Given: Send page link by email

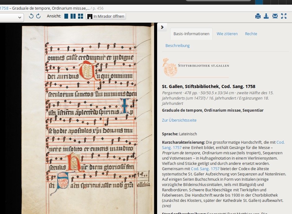Looking at the screenshot, I should click(x=275, y=16).
